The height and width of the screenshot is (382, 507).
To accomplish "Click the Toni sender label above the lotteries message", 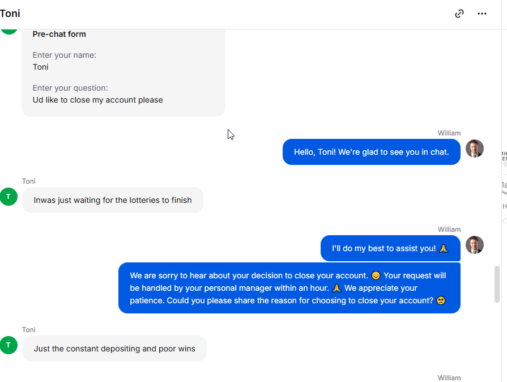I will (29, 181).
